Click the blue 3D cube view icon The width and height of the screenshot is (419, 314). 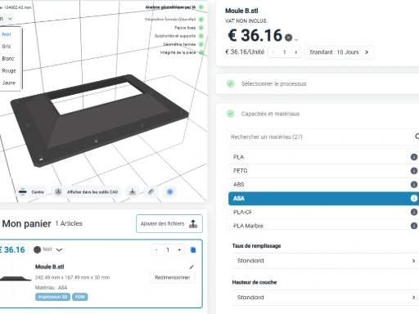pyautogui.click(x=169, y=192)
